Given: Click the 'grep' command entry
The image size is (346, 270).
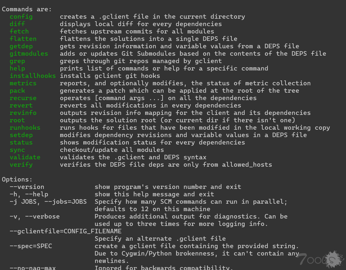Looking at the screenshot, I should [x=17, y=61].
